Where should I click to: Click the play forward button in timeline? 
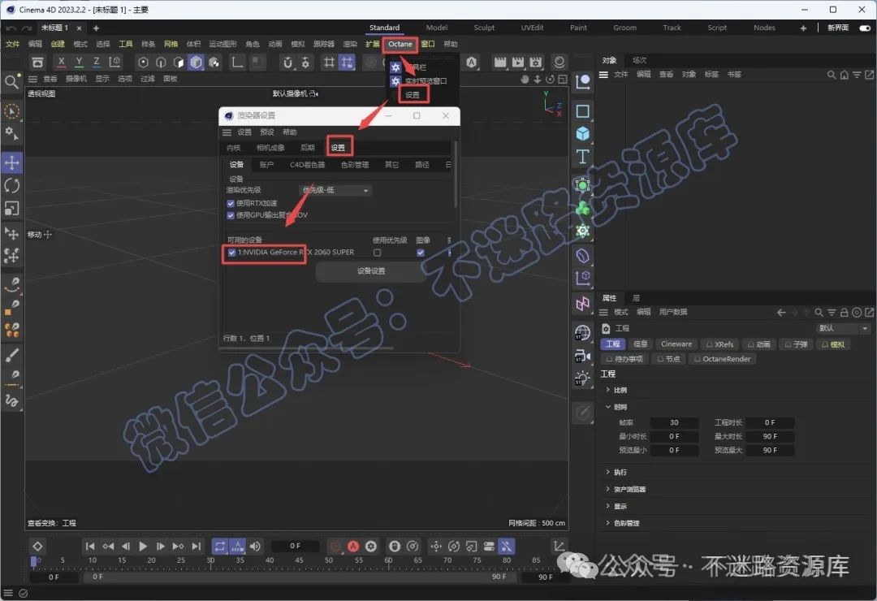click(143, 546)
